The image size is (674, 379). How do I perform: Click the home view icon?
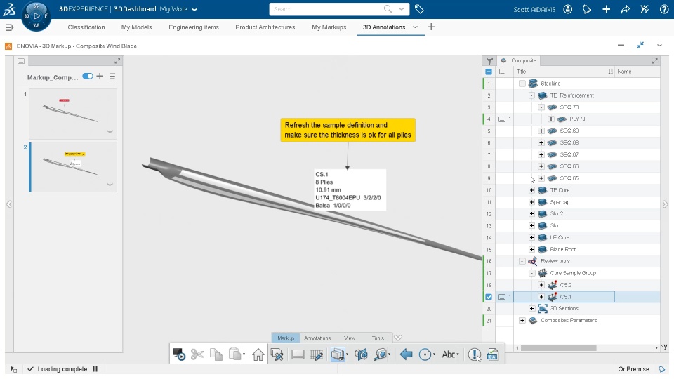tap(258, 354)
